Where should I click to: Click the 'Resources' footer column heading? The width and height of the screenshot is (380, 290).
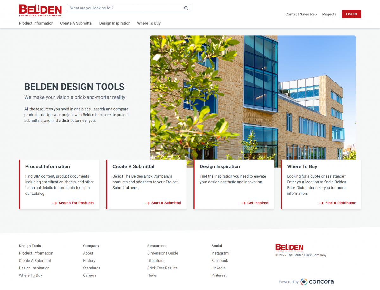156,246
